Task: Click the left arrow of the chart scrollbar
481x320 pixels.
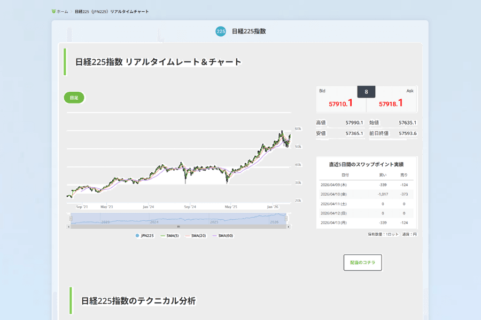Action: tap(68, 226)
